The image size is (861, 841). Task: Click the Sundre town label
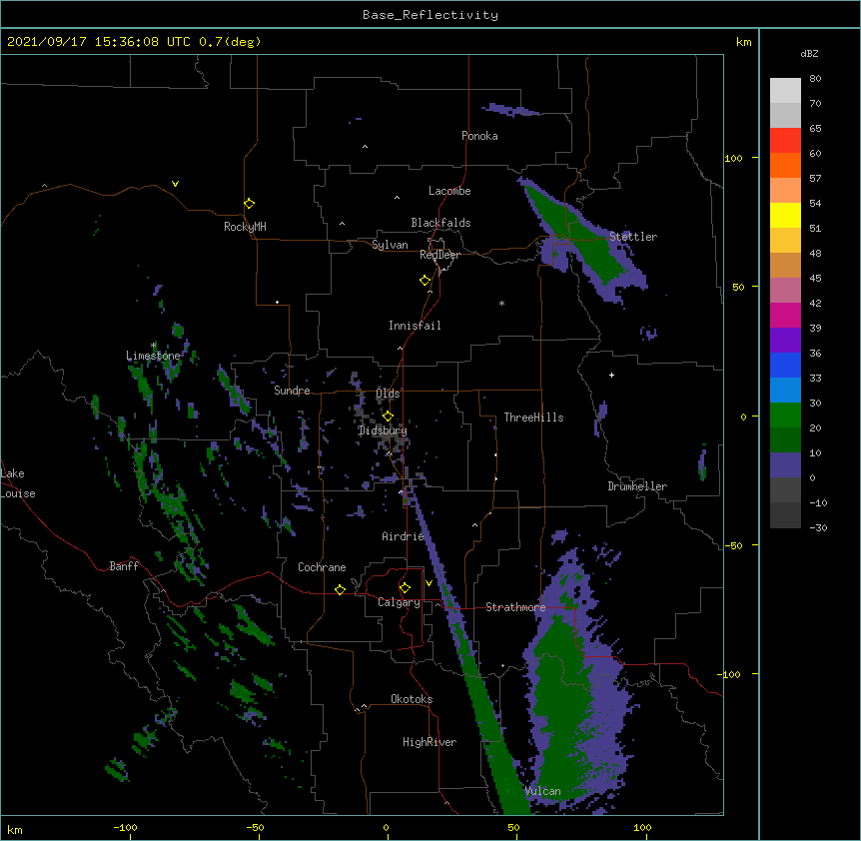click(292, 391)
